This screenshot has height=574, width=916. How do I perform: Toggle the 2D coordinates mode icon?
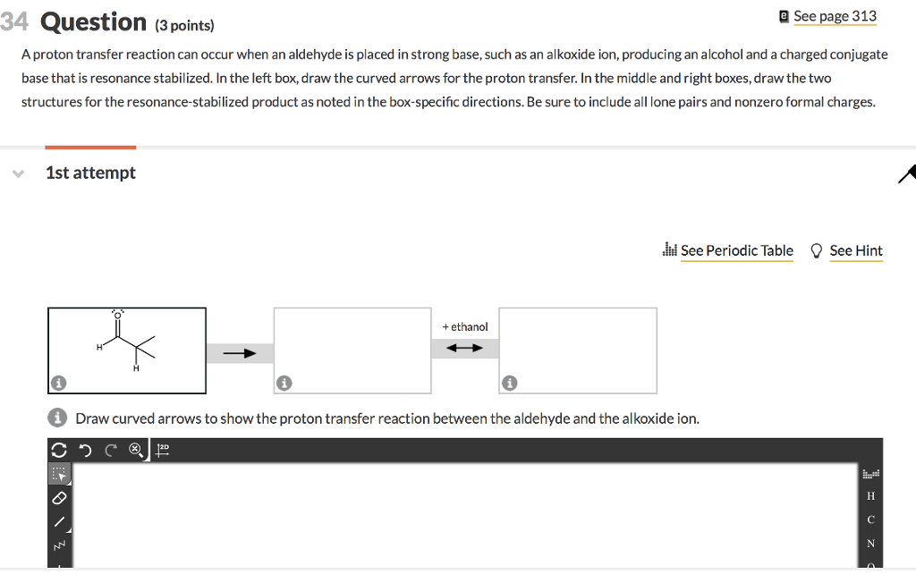(x=163, y=450)
